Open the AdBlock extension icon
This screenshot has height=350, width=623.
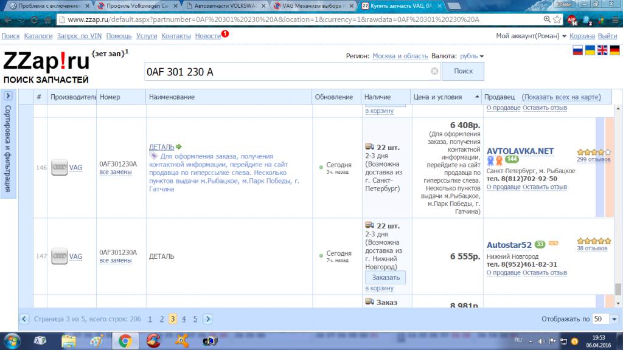pos(572,20)
